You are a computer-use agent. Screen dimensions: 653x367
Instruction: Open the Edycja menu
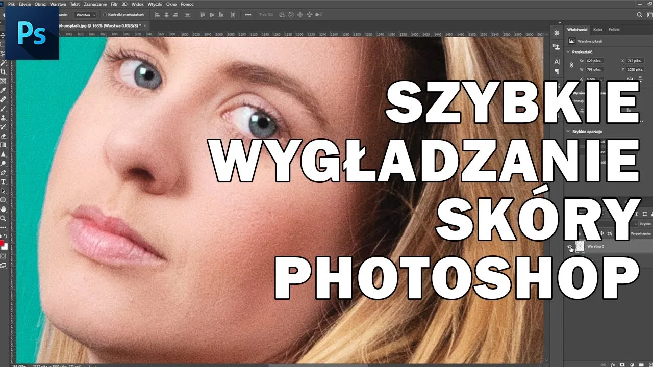(24, 4)
